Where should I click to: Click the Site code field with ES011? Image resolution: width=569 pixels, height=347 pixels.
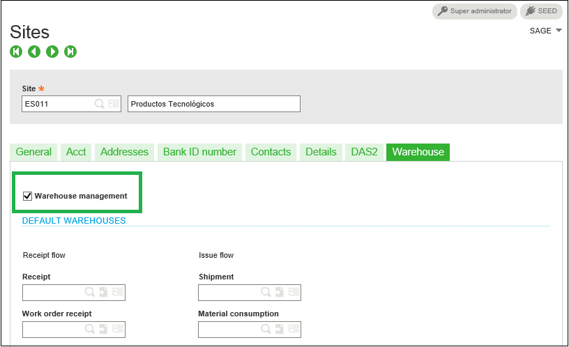72,104
